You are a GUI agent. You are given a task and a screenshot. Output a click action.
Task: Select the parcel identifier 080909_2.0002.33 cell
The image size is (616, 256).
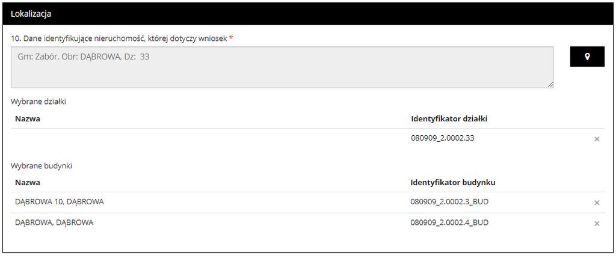442,138
